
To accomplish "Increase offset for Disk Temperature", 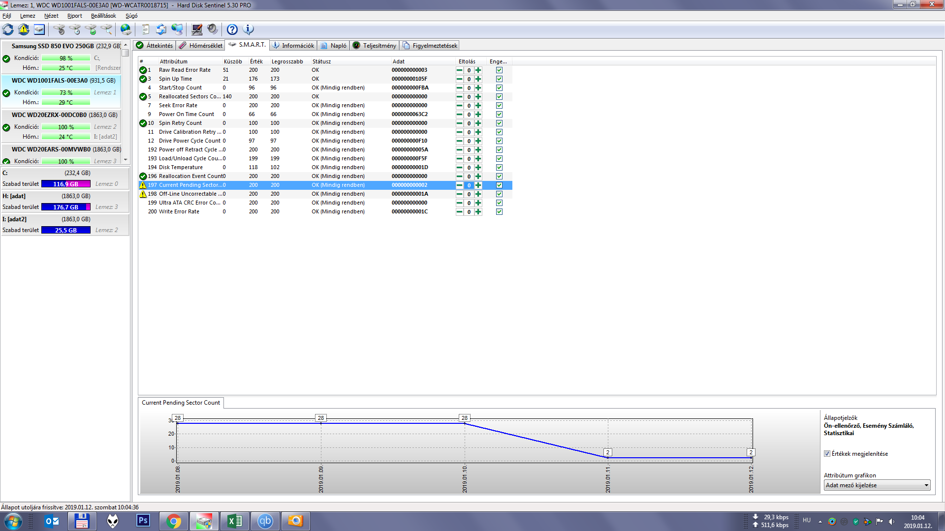I will coord(478,167).
